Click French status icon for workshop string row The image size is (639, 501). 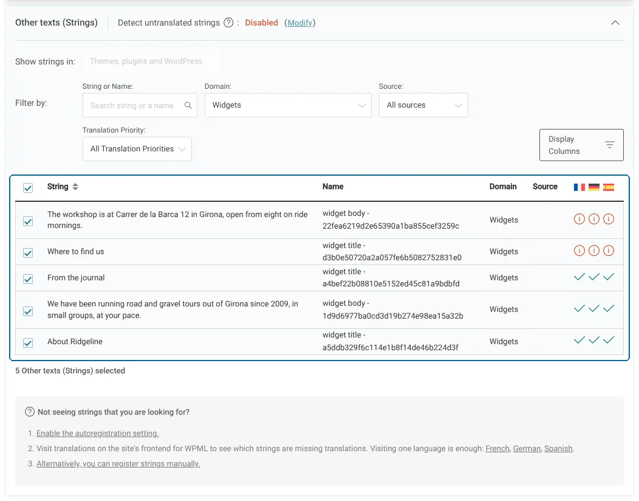[x=579, y=219]
